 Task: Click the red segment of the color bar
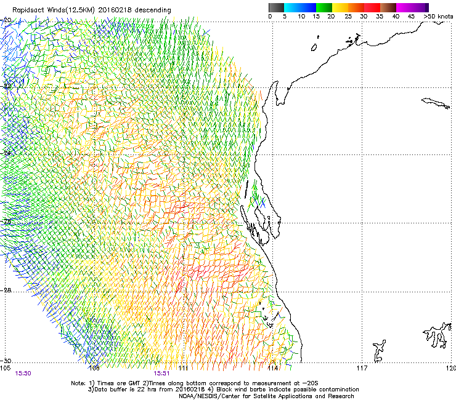tap(372, 7)
